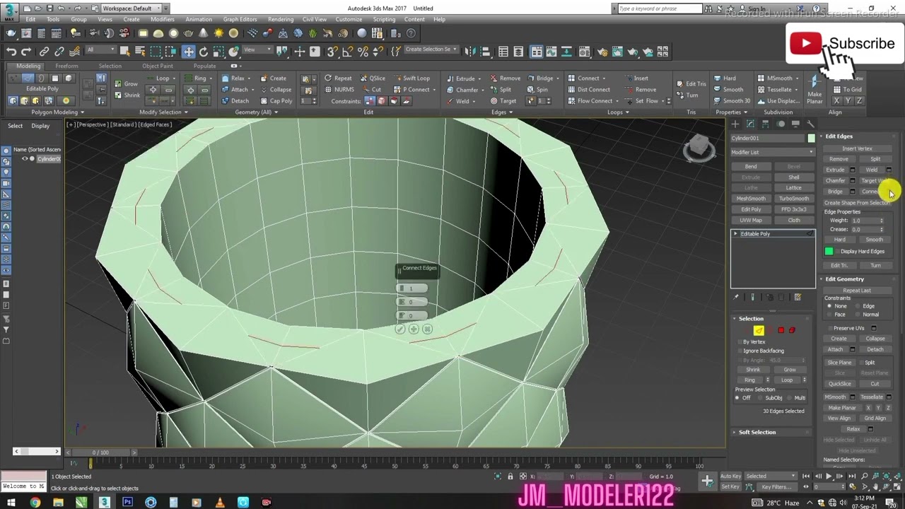Click the Redo arrow icon
This screenshot has height=509, width=905.
[x=26, y=52]
